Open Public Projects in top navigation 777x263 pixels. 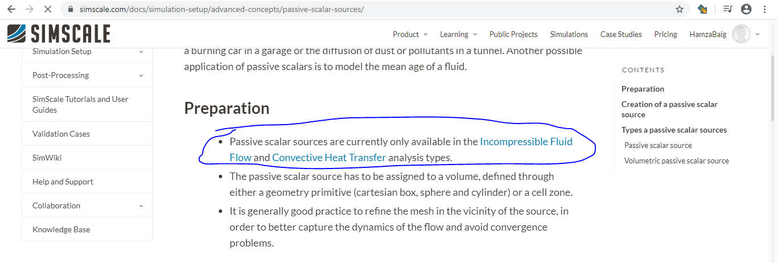coord(513,34)
